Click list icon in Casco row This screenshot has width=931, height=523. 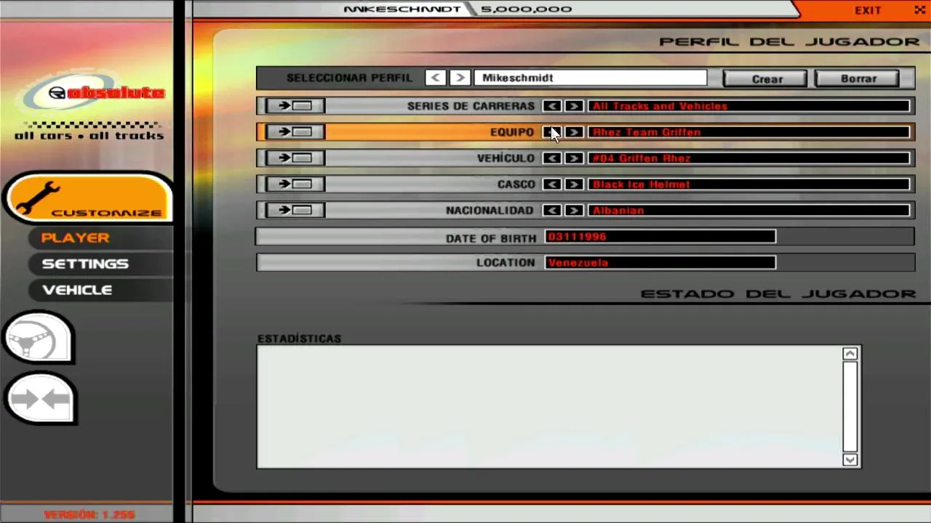pos(294,185)
